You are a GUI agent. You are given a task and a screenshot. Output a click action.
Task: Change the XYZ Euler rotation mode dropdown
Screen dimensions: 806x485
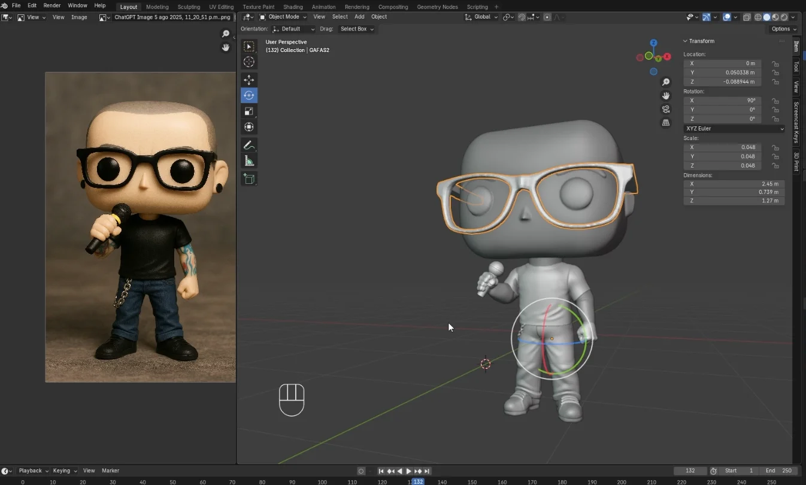[x=734, y=128]
